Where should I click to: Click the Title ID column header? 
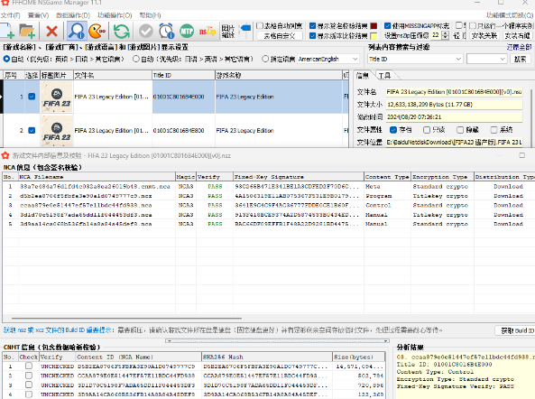pyautogui.click(x=183, y=75)
